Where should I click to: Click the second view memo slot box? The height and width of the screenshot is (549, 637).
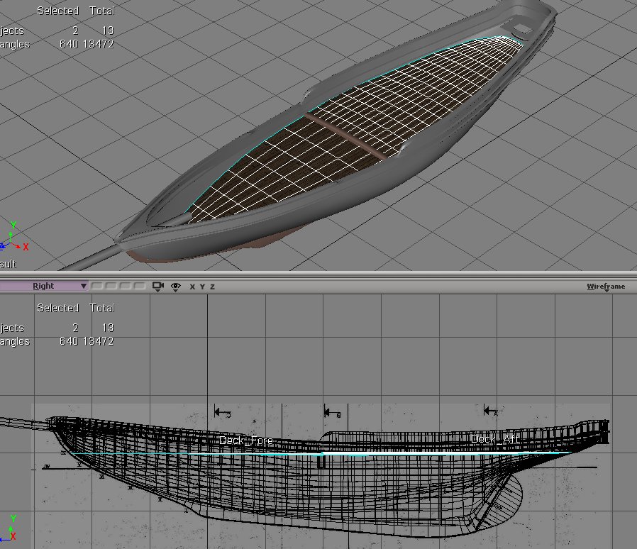click(x=109, y=287)
